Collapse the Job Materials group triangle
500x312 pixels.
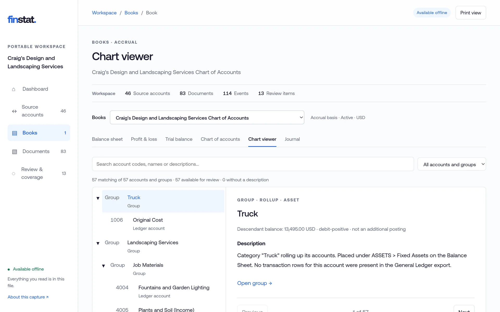point(103,266)
